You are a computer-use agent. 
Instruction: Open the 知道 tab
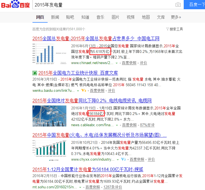[85, 17]
